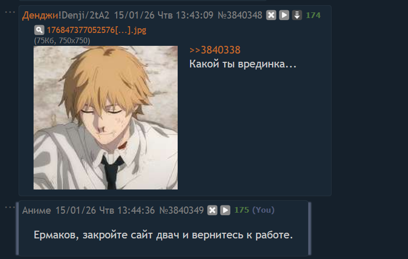
Task: Open the three-dots menu beside the Аниме post
Action: tap(10, 207)
